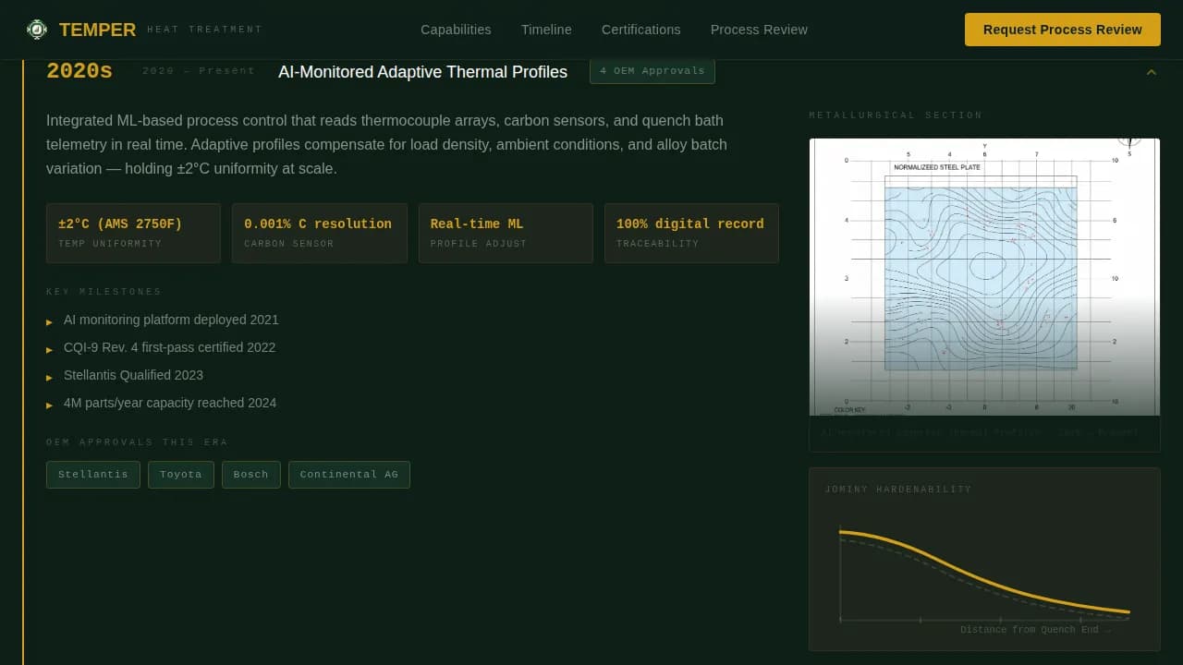The width and height of the screenshot is (1183, 665).
Task: Collapse the 2020s era section with the chevron
Action: pyautogui.click(x=1152, y=72)
